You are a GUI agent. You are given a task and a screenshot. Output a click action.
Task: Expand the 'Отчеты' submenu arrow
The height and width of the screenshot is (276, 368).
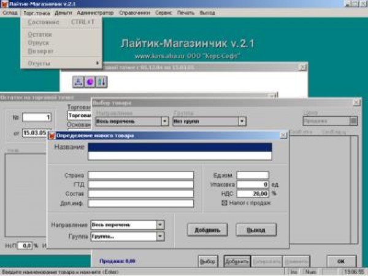pos(96,63)
